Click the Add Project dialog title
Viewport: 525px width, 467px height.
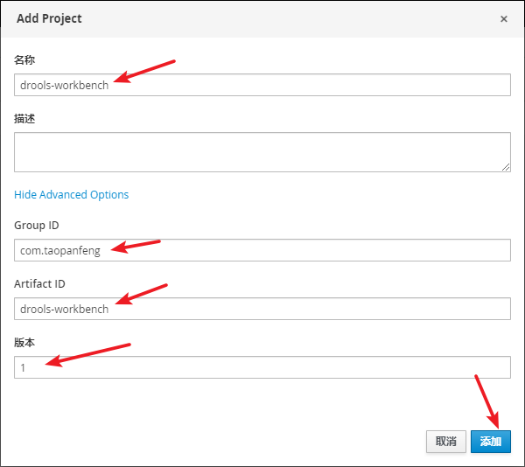point(49,18)
